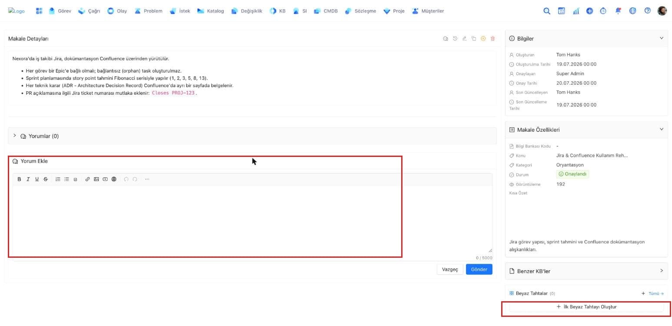Screen dimensions: 672x326
Task: Insert a link in comment editor
Action: (87, 179)
